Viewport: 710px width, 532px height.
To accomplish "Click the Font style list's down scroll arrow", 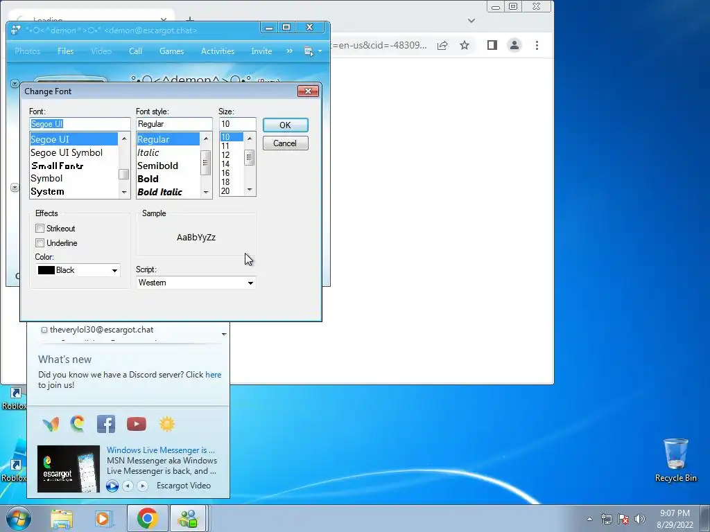I will [206, 193].
